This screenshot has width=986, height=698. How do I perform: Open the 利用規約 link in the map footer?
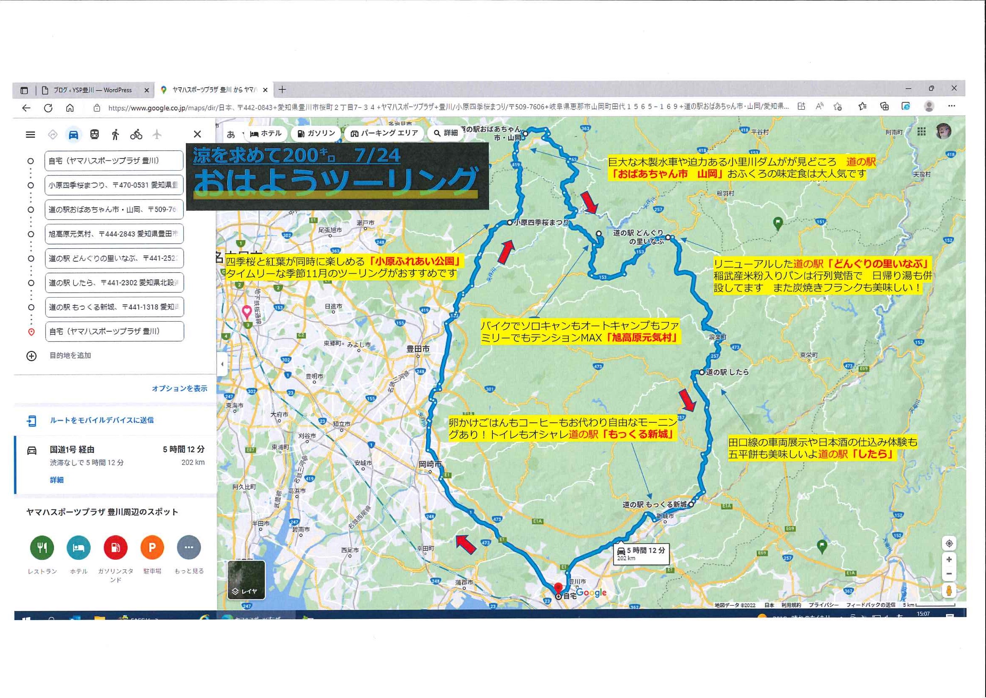pyautogui.click(x=791, y=606)
